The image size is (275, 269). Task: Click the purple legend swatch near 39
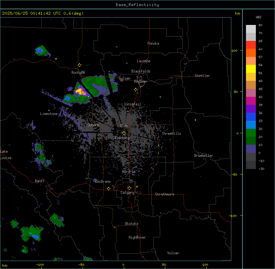tap(251, 109)
